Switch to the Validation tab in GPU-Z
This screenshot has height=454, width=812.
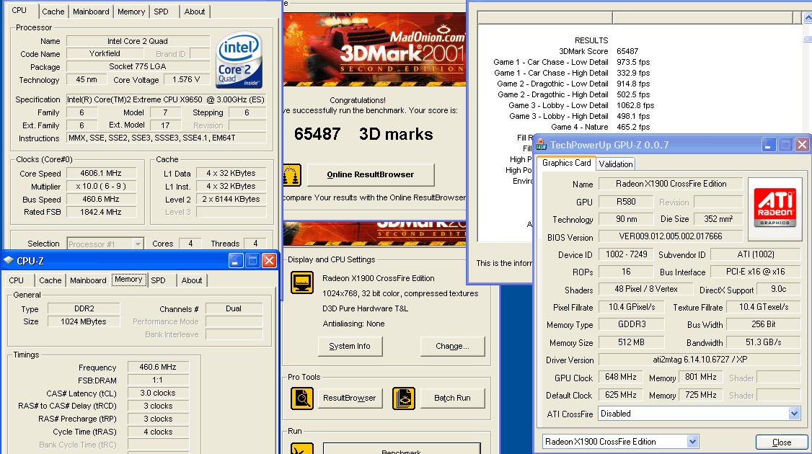coord(616,164)
